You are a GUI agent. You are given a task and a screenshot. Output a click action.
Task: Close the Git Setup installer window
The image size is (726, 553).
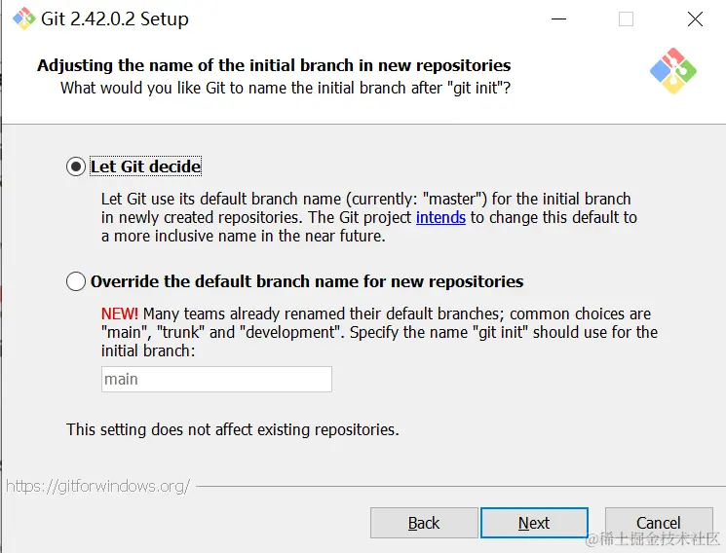coord(694,19)
